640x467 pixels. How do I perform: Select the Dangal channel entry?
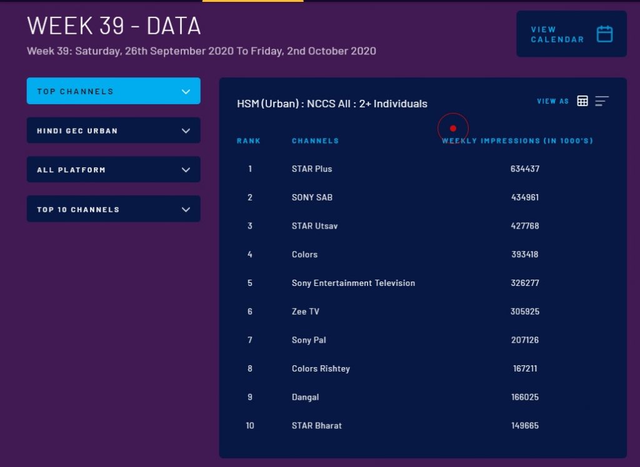[305, 397]
